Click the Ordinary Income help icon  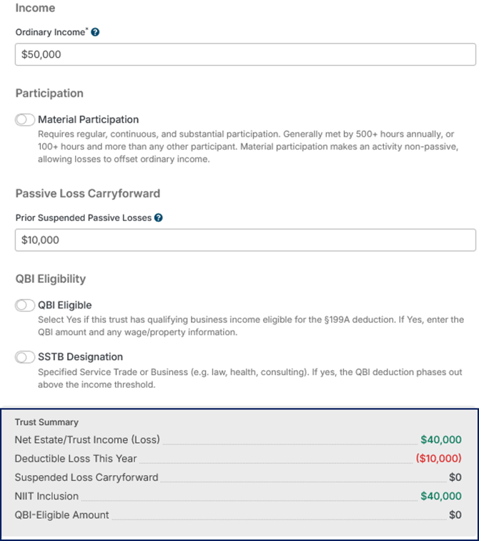pyautogui.click(x=95, y=32)
